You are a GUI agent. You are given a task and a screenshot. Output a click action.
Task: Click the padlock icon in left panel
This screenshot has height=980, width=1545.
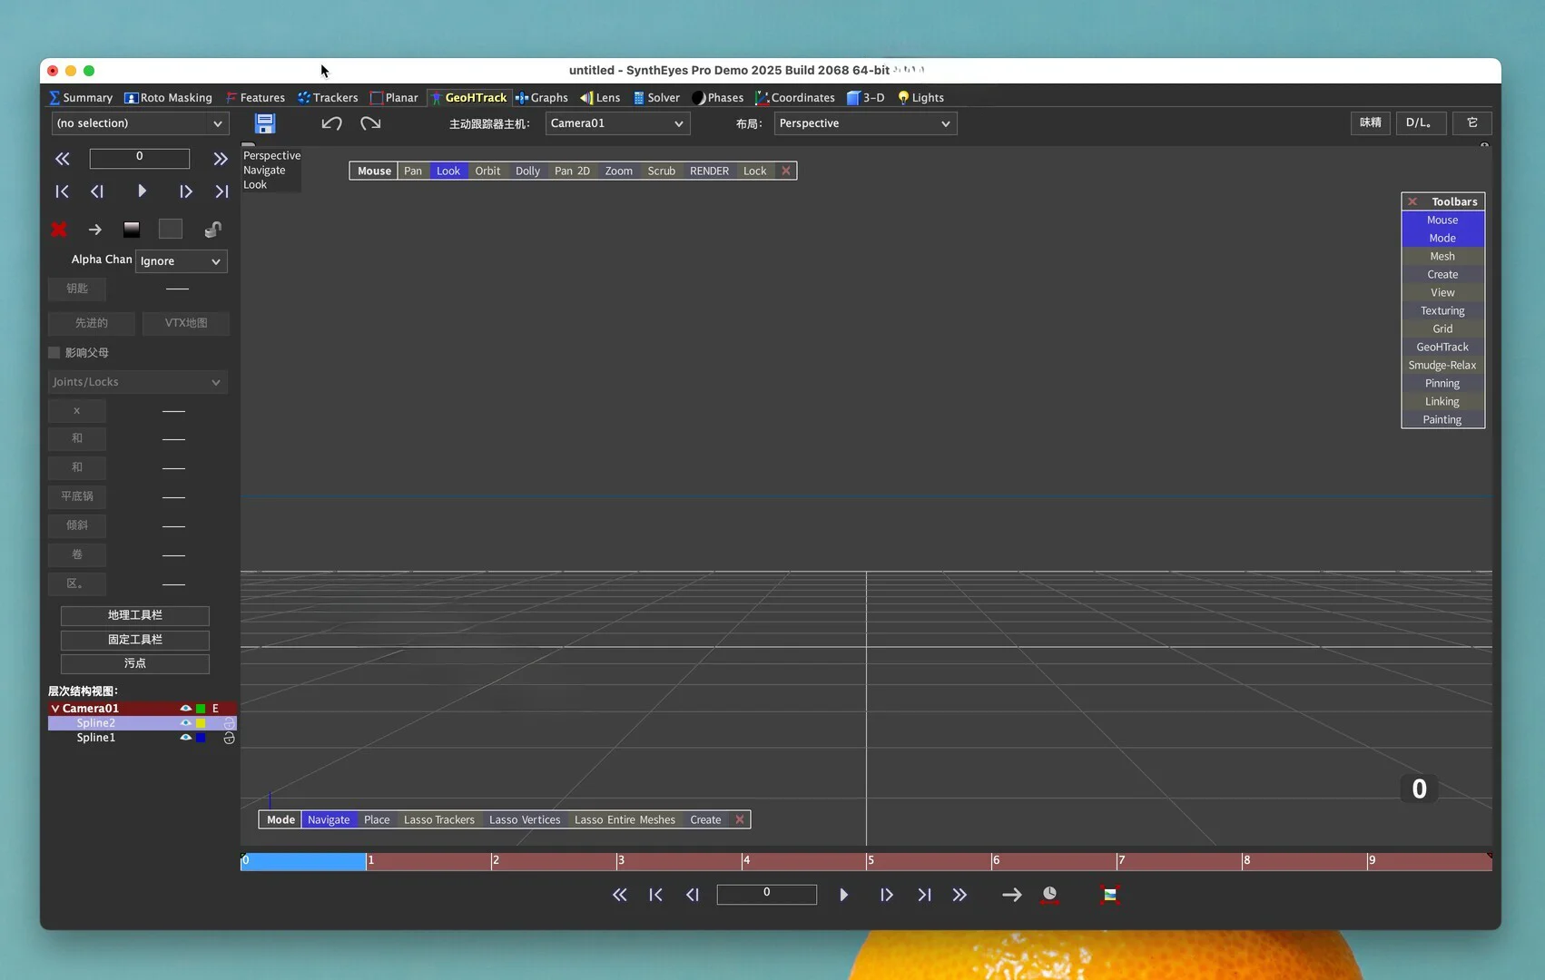tap(212, 230)
